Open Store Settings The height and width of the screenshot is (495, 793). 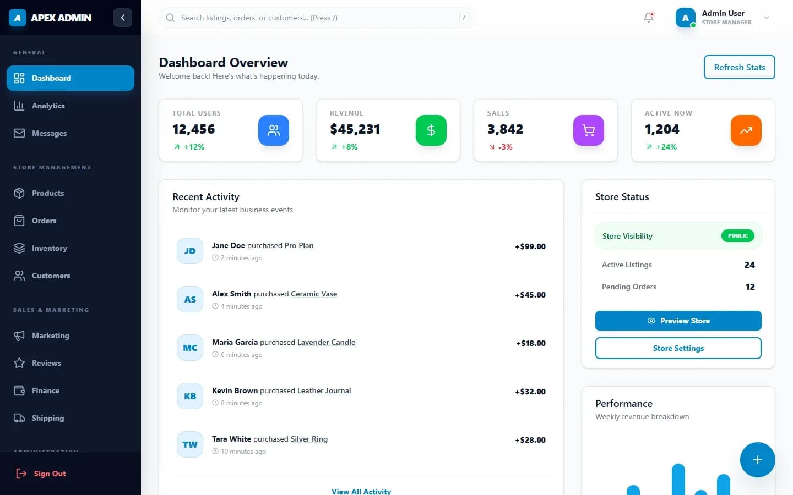point(678,348)
